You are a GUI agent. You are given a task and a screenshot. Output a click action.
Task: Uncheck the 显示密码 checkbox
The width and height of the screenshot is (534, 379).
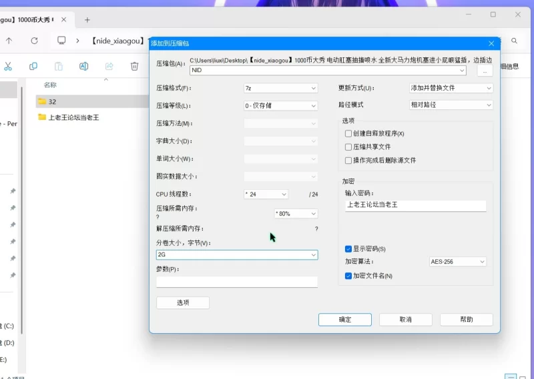[x=348, y=249]
